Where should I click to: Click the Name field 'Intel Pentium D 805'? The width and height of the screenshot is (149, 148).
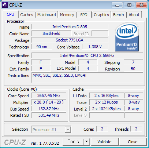coord(70,27)
